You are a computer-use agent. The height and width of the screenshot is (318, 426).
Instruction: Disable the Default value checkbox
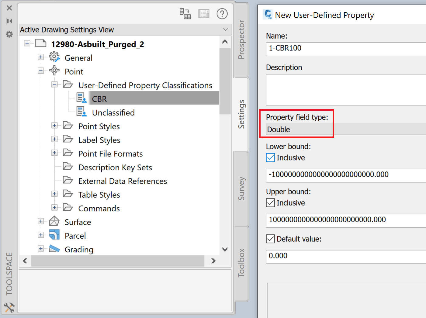[270, 239]
